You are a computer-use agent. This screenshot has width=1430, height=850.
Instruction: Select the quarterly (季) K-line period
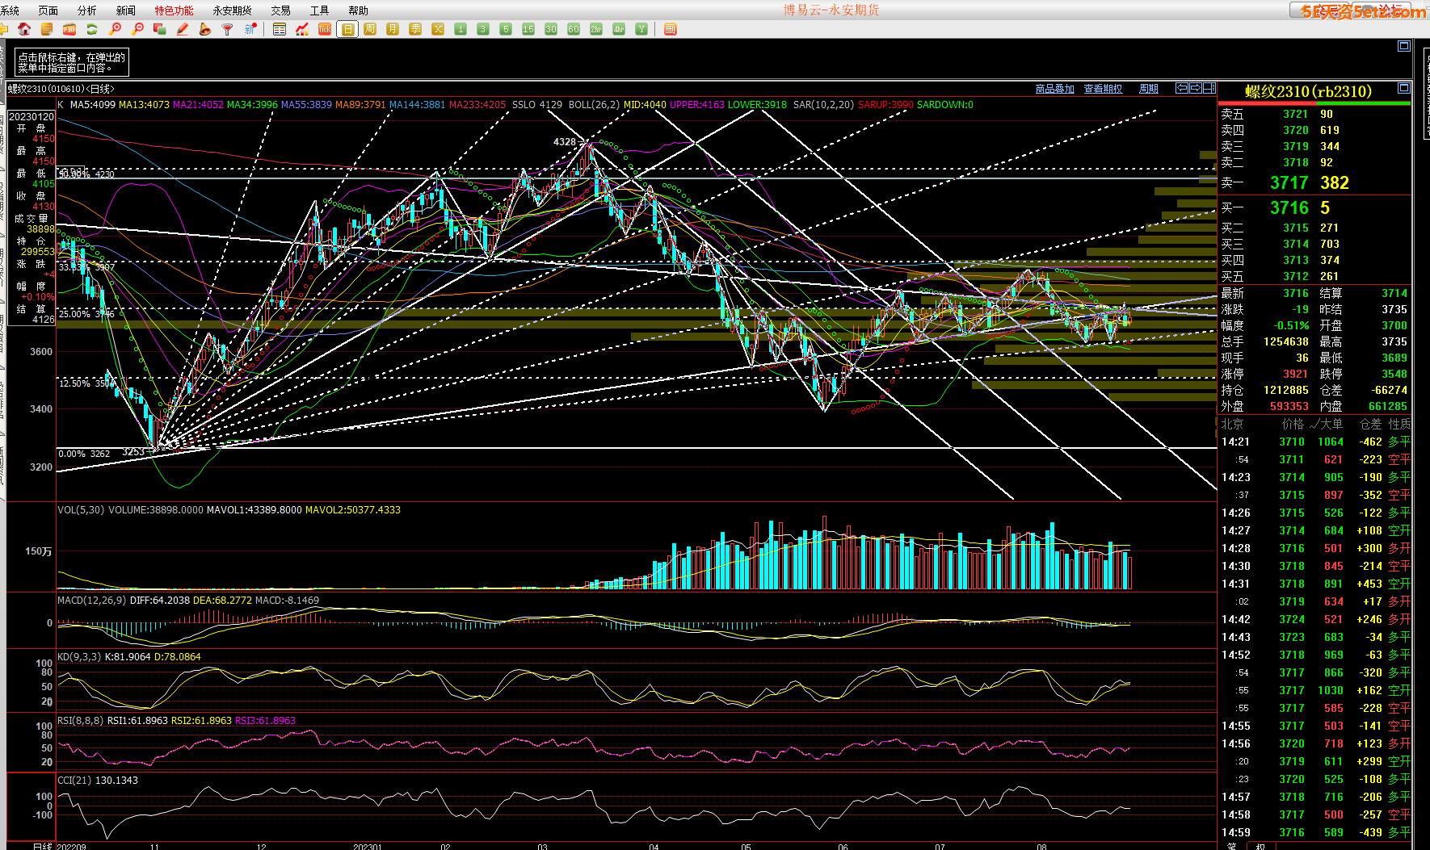click(x=415, y=29)
